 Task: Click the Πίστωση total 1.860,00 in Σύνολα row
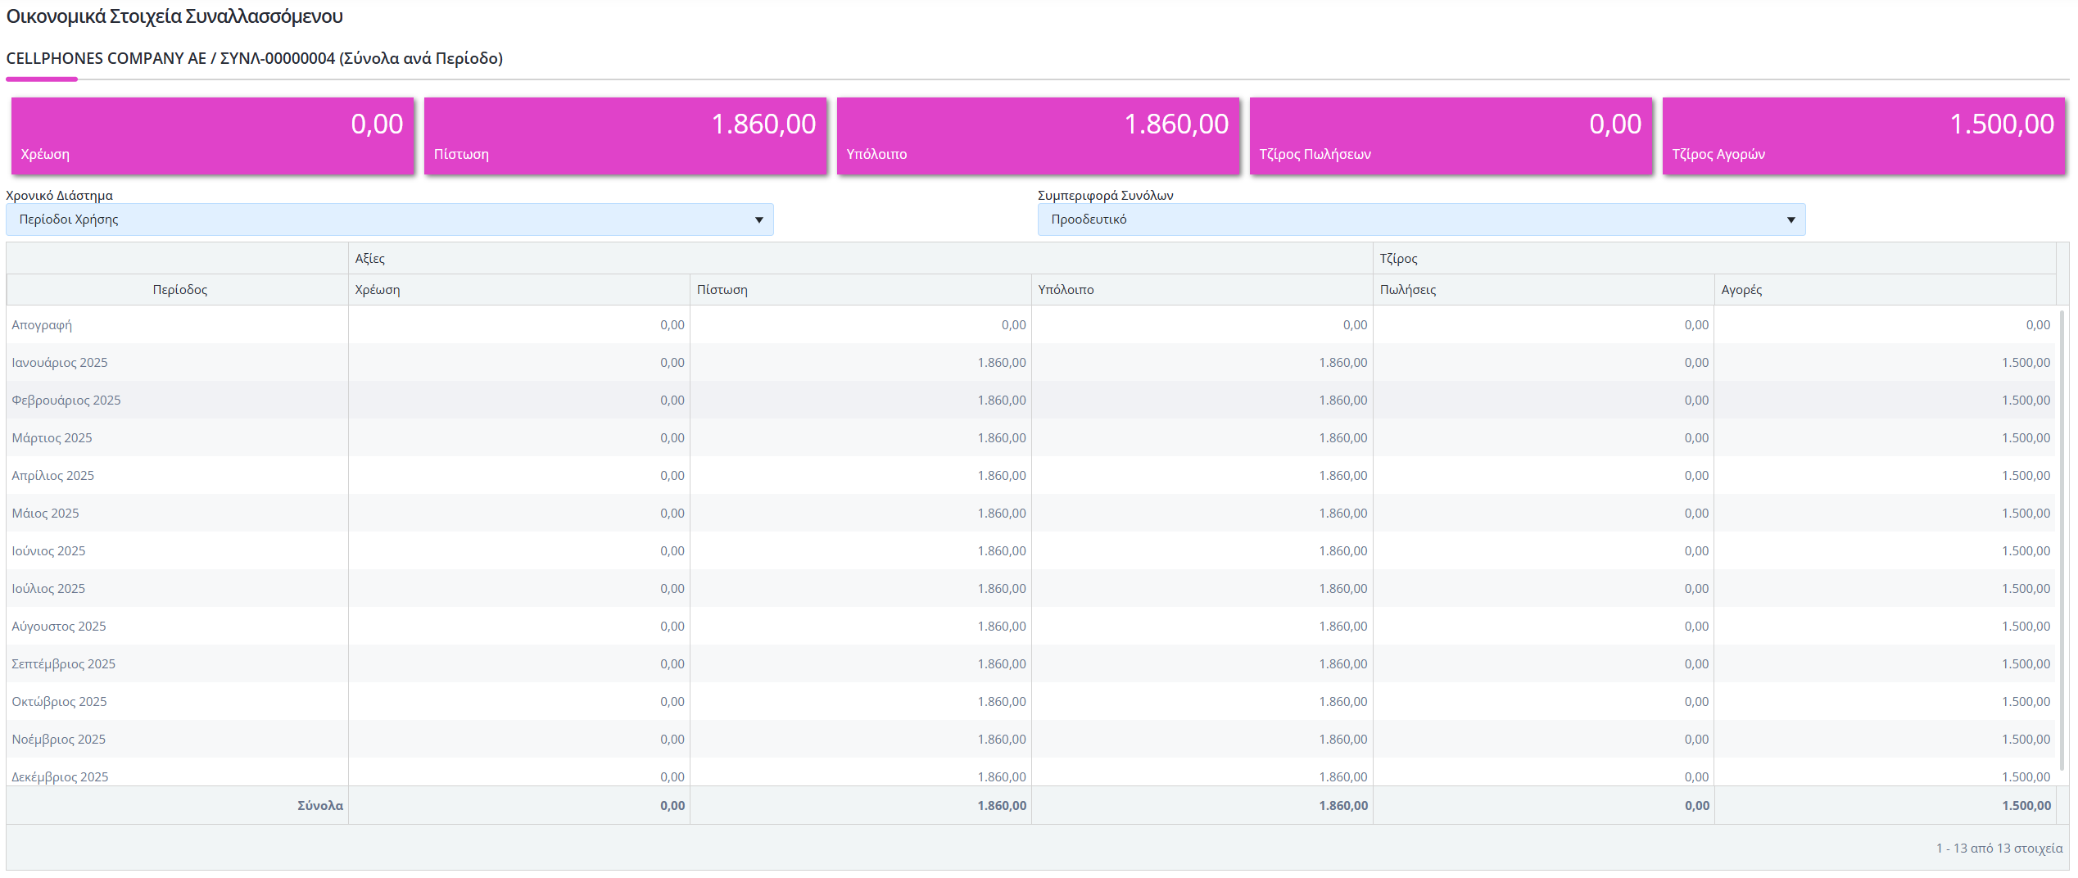1002,806
